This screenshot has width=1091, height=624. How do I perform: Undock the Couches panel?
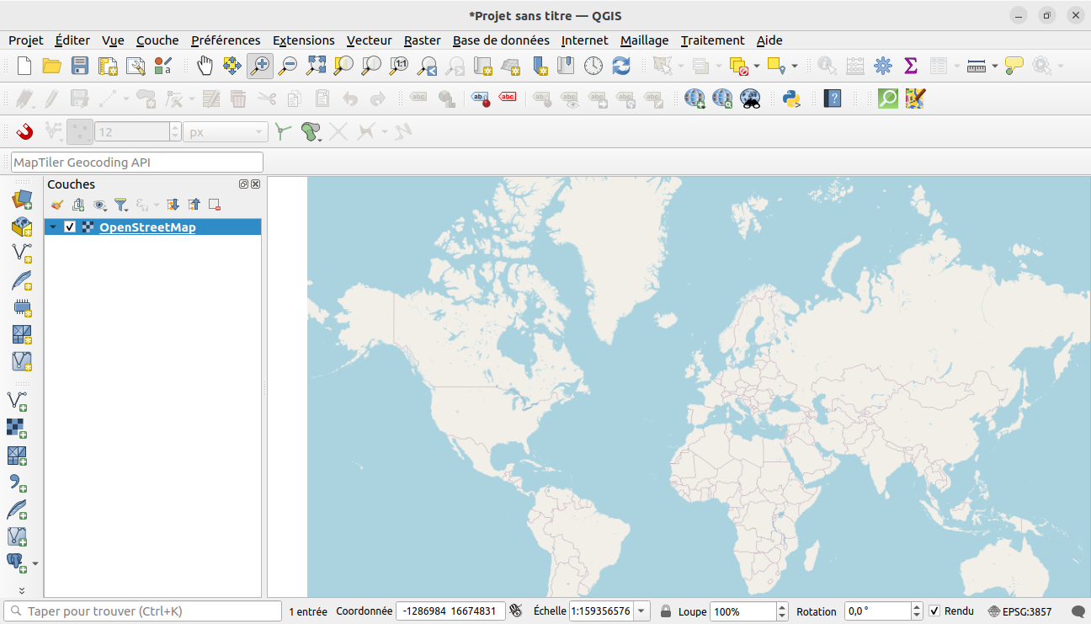coord(244,184)
